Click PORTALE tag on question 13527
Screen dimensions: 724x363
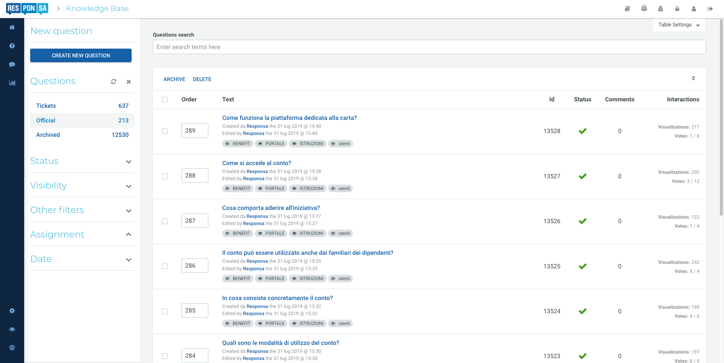tap(271, 188)
